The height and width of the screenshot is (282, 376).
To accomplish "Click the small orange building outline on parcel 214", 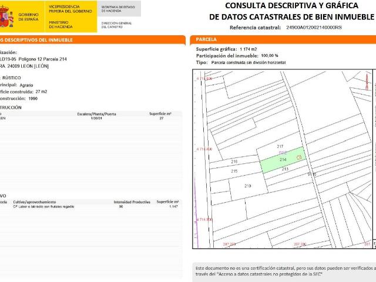I will click(298, 157).
